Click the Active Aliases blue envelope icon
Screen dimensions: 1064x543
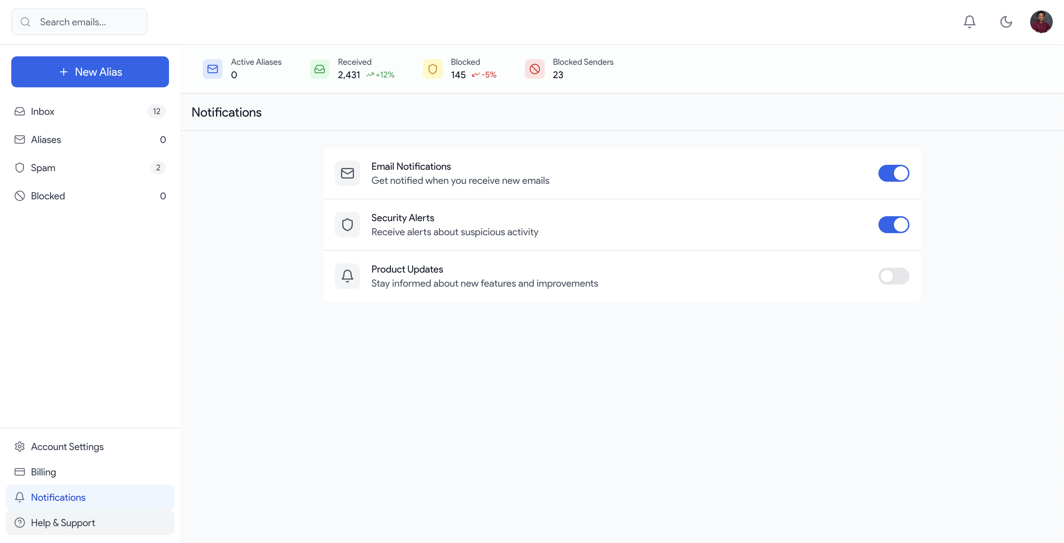pyautogui.click(x=213, y=69)
